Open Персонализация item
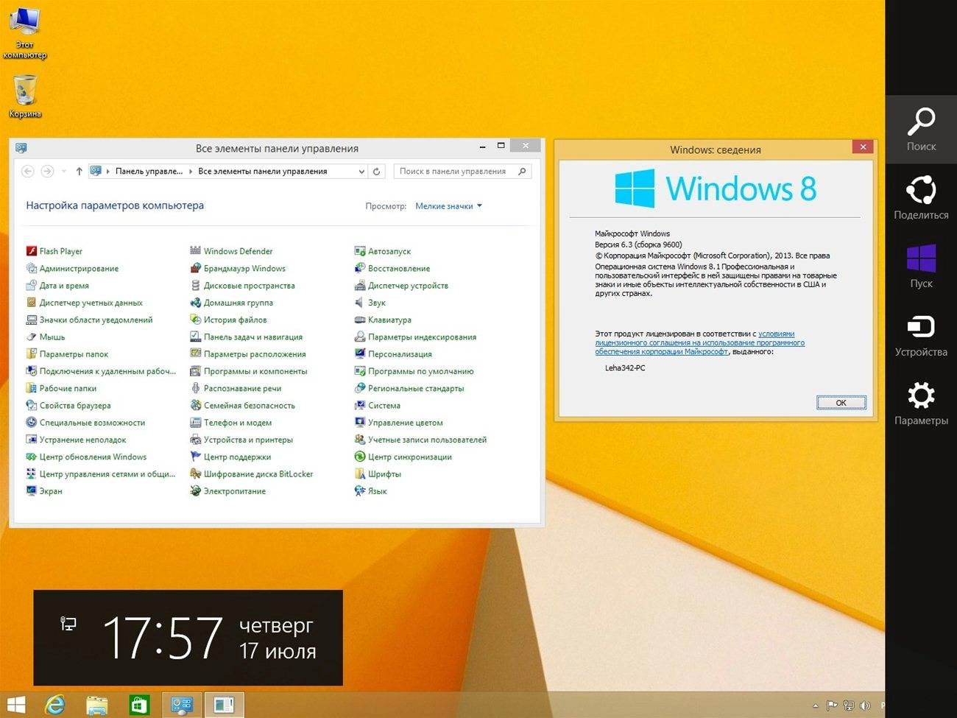 [393, 353]
